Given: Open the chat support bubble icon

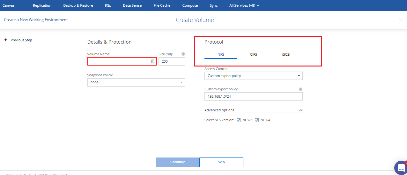Looking at the screenshot, I should click(x=400, y=168).
